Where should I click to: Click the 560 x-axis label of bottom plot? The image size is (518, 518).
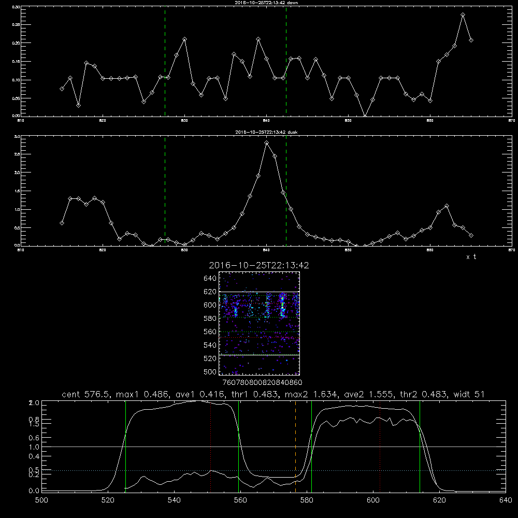[x=240, y=500]
